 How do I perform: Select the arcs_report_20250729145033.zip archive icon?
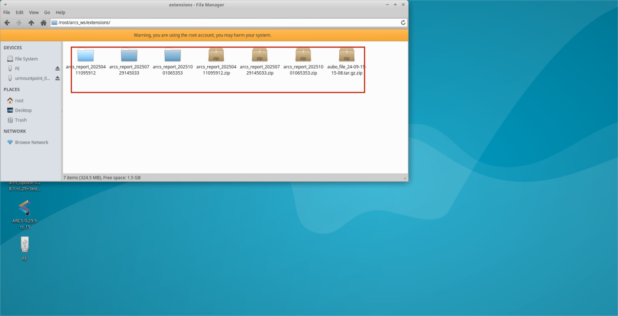click(259, 54)
